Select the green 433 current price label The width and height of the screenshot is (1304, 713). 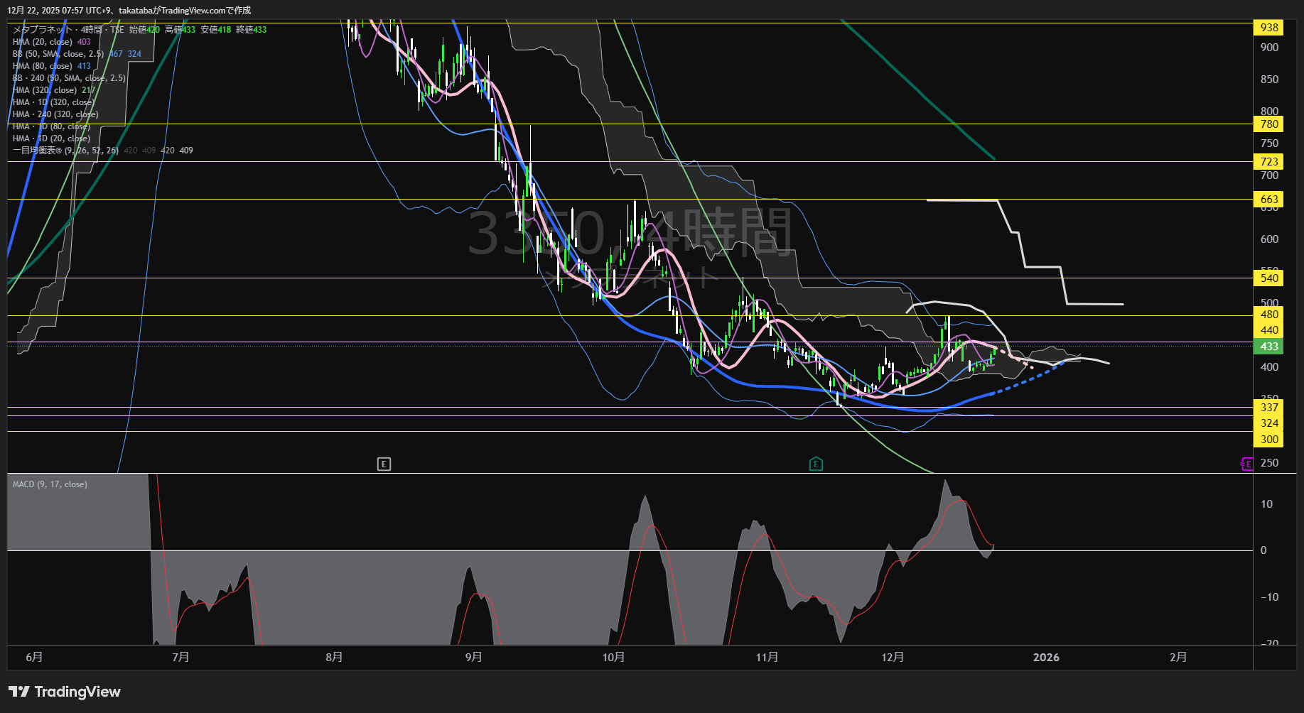click(x=1269, y=347)
